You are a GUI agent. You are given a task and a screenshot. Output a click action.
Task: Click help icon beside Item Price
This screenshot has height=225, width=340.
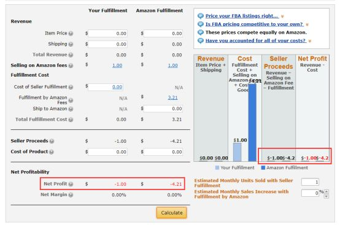(x=71, y=34)
